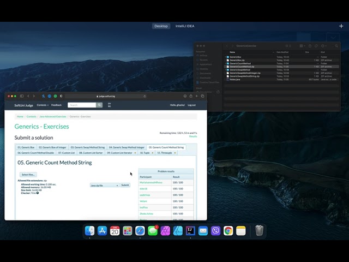This screenshot has height=262, width=349.
Task: Select the 06. Generic Count Method Double tab
Action: [36, 153]
